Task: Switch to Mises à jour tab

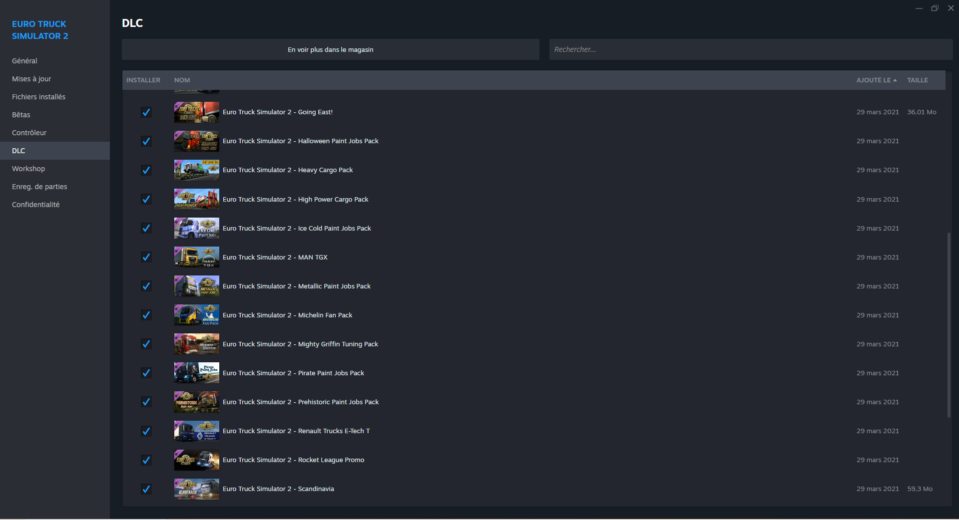Action: pyautogui.click(x=55, y=79)
